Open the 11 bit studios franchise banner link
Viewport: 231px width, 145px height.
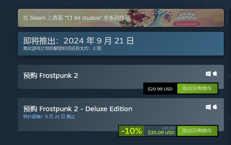coord(121,18)
